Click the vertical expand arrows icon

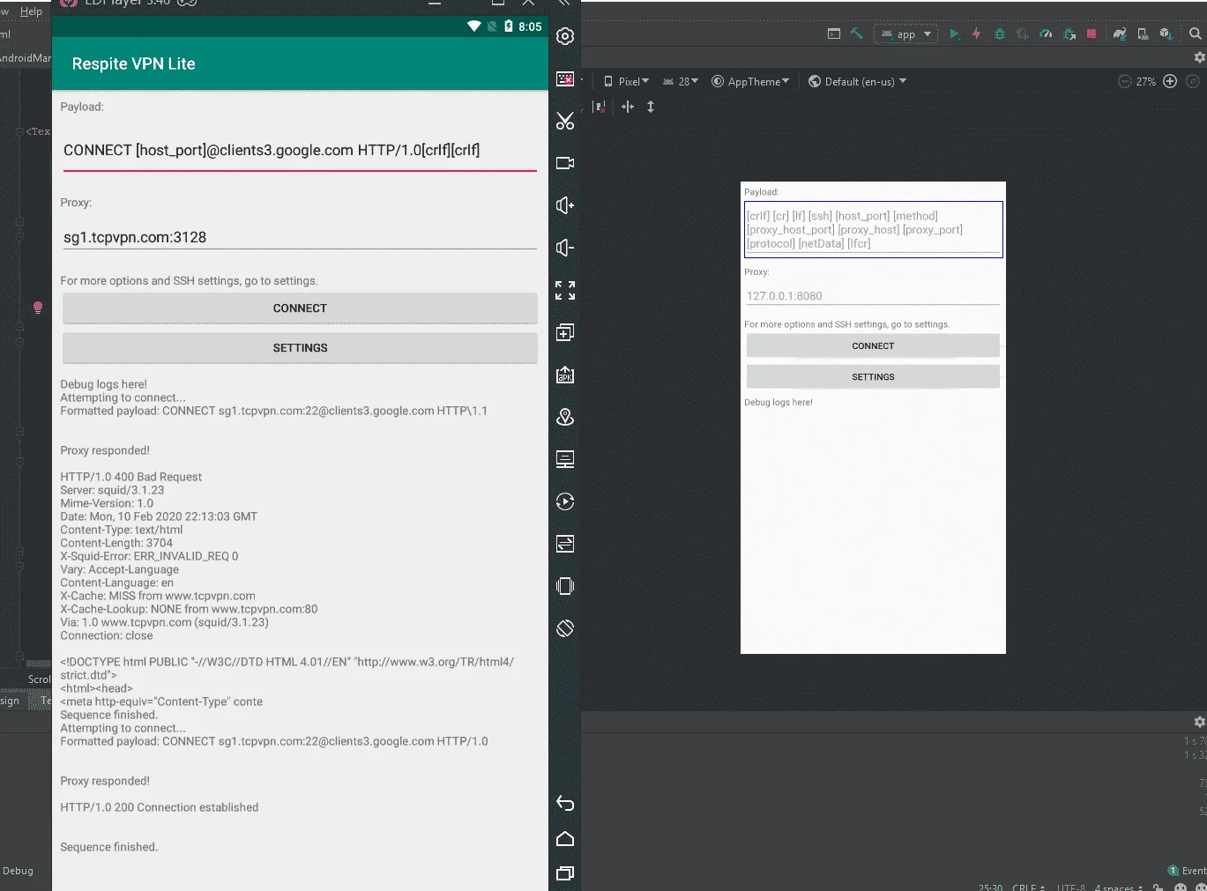click(651, 107)
